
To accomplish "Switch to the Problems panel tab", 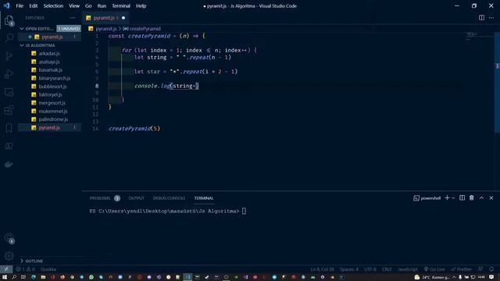I will pos(100,198).
